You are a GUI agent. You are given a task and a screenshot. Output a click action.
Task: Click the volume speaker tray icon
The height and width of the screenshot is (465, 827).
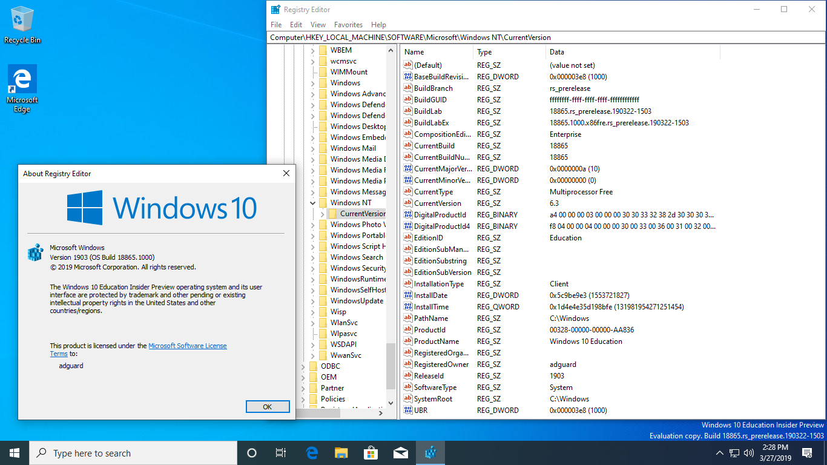749,453
